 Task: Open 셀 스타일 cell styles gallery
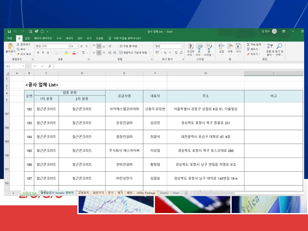(x=209, y=50)
